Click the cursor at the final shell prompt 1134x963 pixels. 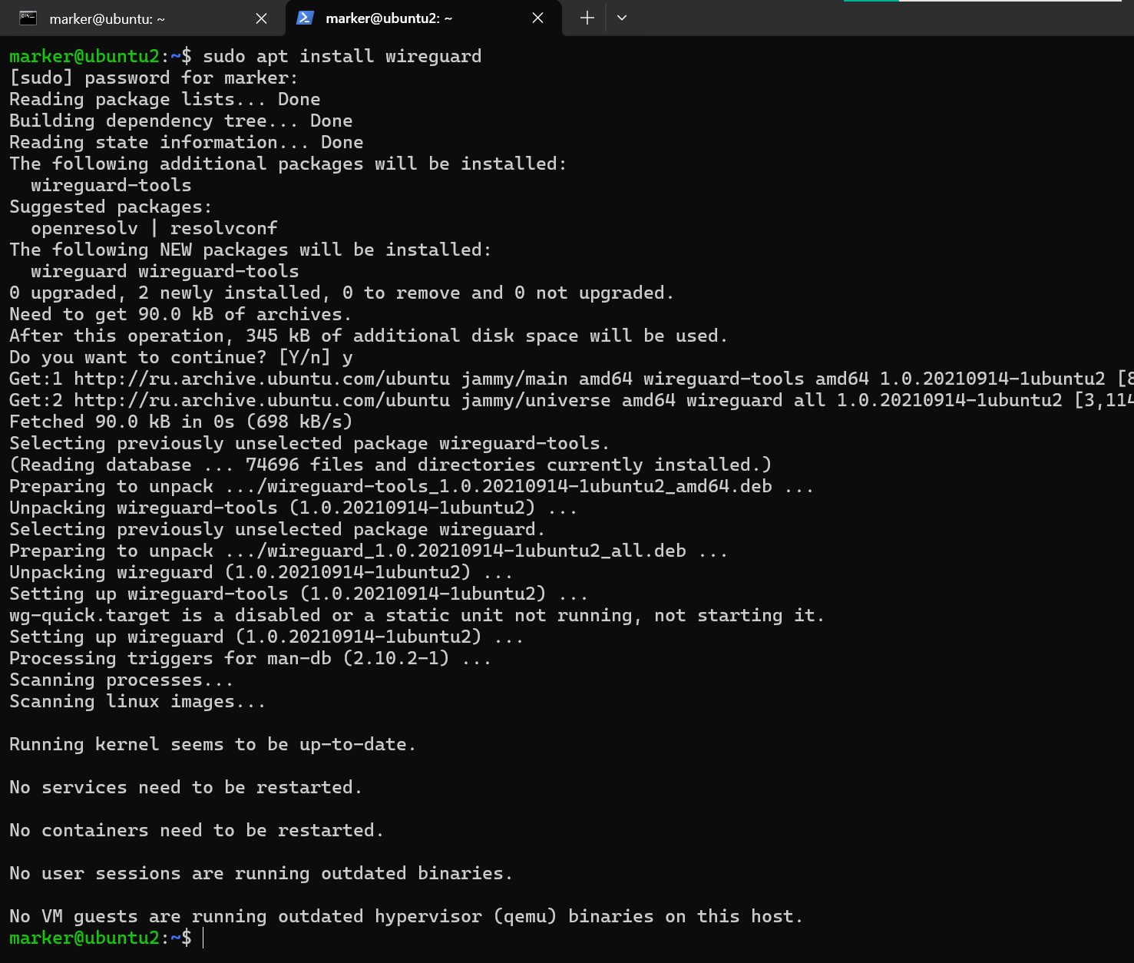click(x=203, y=938)
